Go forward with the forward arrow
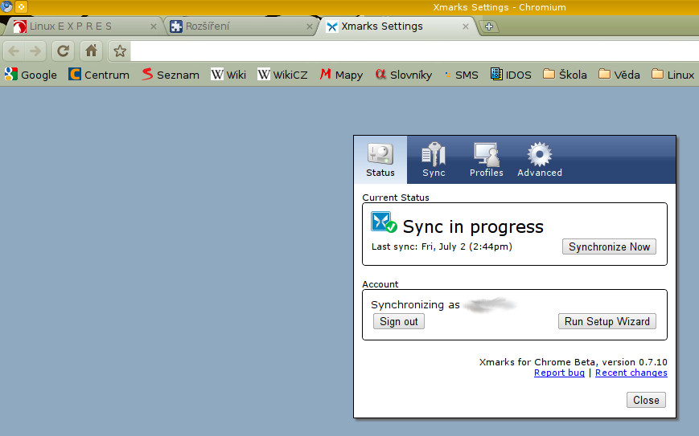Viewport: 699px width, 436px height. [x=35, y=51]
